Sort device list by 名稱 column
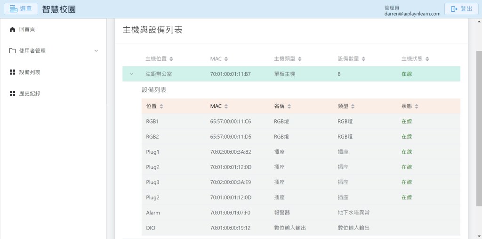This screenshot has height=239, width=482. (x=289, y=107)
